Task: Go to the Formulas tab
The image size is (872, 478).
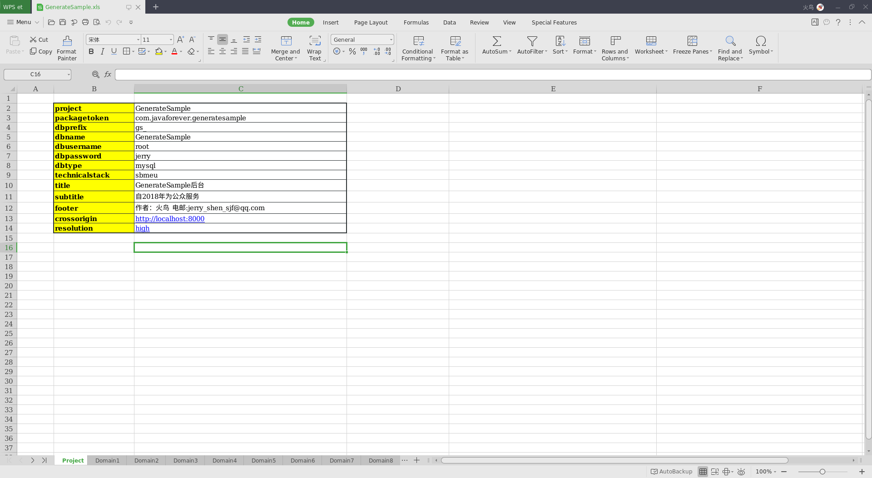Action: (416, 22)
